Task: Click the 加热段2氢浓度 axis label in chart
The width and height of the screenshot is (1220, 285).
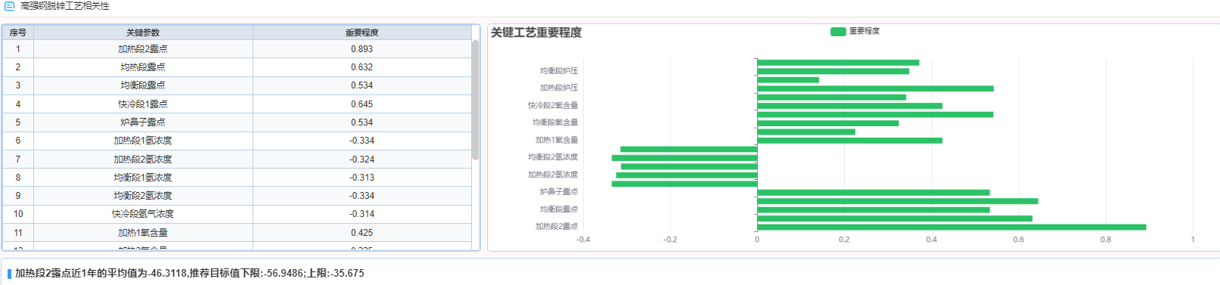Action: tap(553, 175)
